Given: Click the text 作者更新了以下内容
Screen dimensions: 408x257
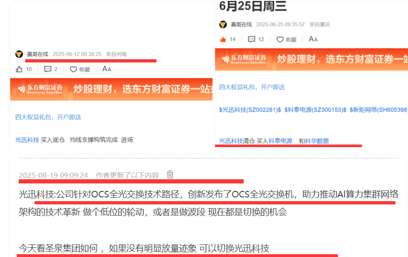Looking at the screenshot, I should click(127, 175).
